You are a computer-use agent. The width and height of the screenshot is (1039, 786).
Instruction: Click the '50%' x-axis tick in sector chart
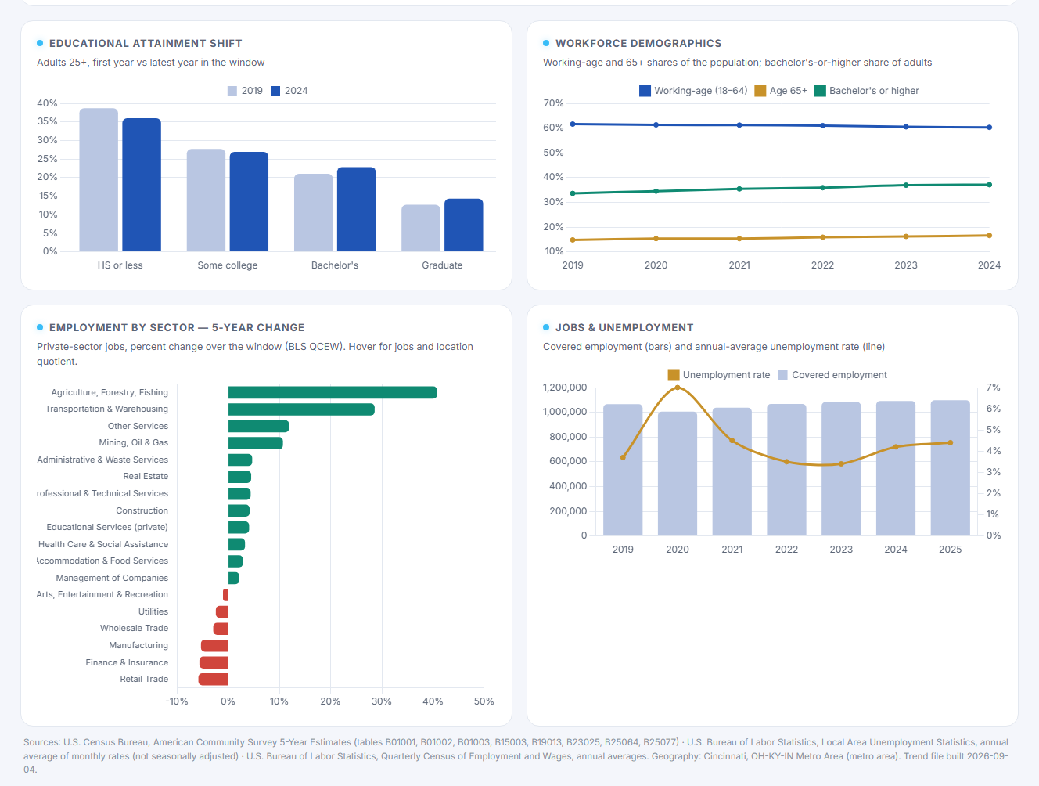(x=484, y=701)
